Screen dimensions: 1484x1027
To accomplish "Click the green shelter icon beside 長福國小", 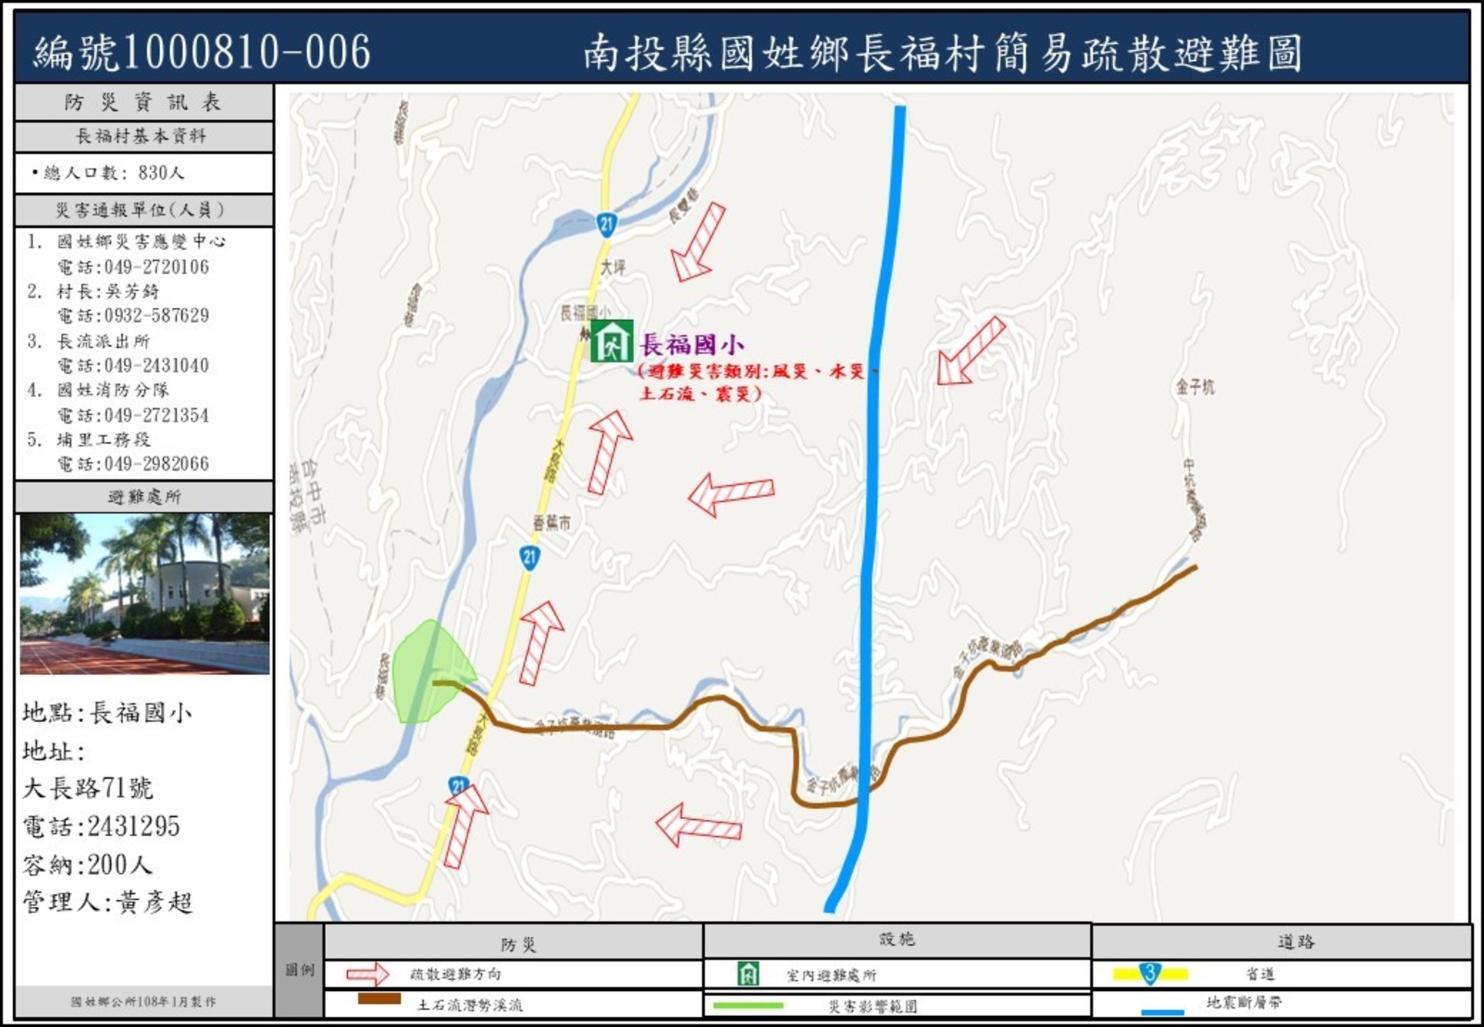I will (612, 341).
